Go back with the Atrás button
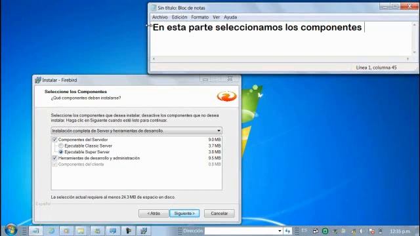Screen dimensions: 420x236 (x=154, y=213)
